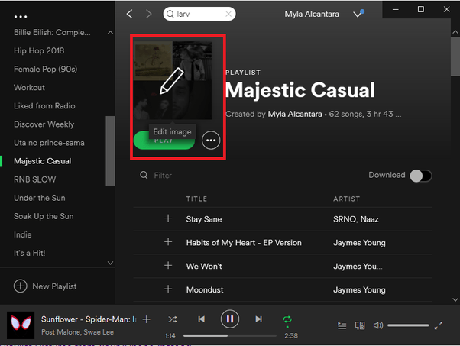The height and width of the screenshot is (346, 460).
Task: Select 'Majestic Casual' in the sidebar
Action: [43, 161]
